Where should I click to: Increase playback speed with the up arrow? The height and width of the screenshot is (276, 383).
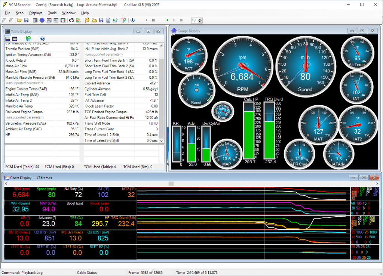(200, 19)
